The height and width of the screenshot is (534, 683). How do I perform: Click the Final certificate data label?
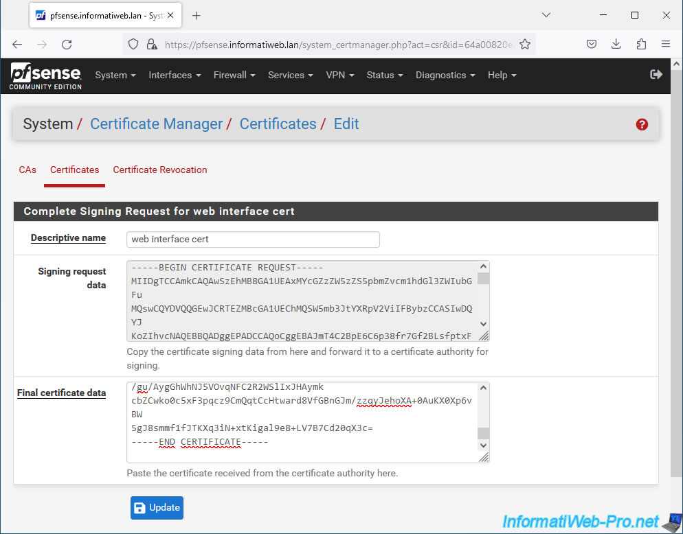pyautogui.click(x=61, y=393)
